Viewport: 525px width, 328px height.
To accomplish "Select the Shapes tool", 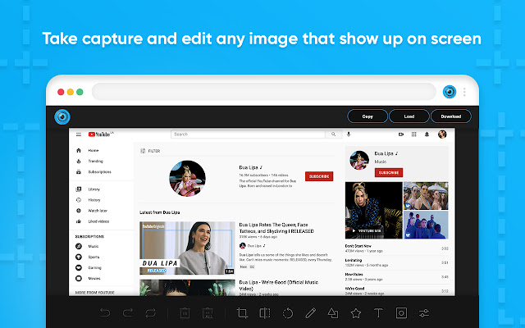I will click(x=333, y=313).
